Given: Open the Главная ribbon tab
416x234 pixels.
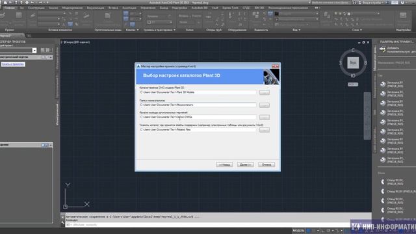Looking at the screenshot, I should (x=10, y=8).
